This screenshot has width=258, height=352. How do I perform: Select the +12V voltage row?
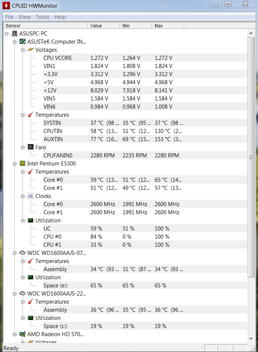145,90
